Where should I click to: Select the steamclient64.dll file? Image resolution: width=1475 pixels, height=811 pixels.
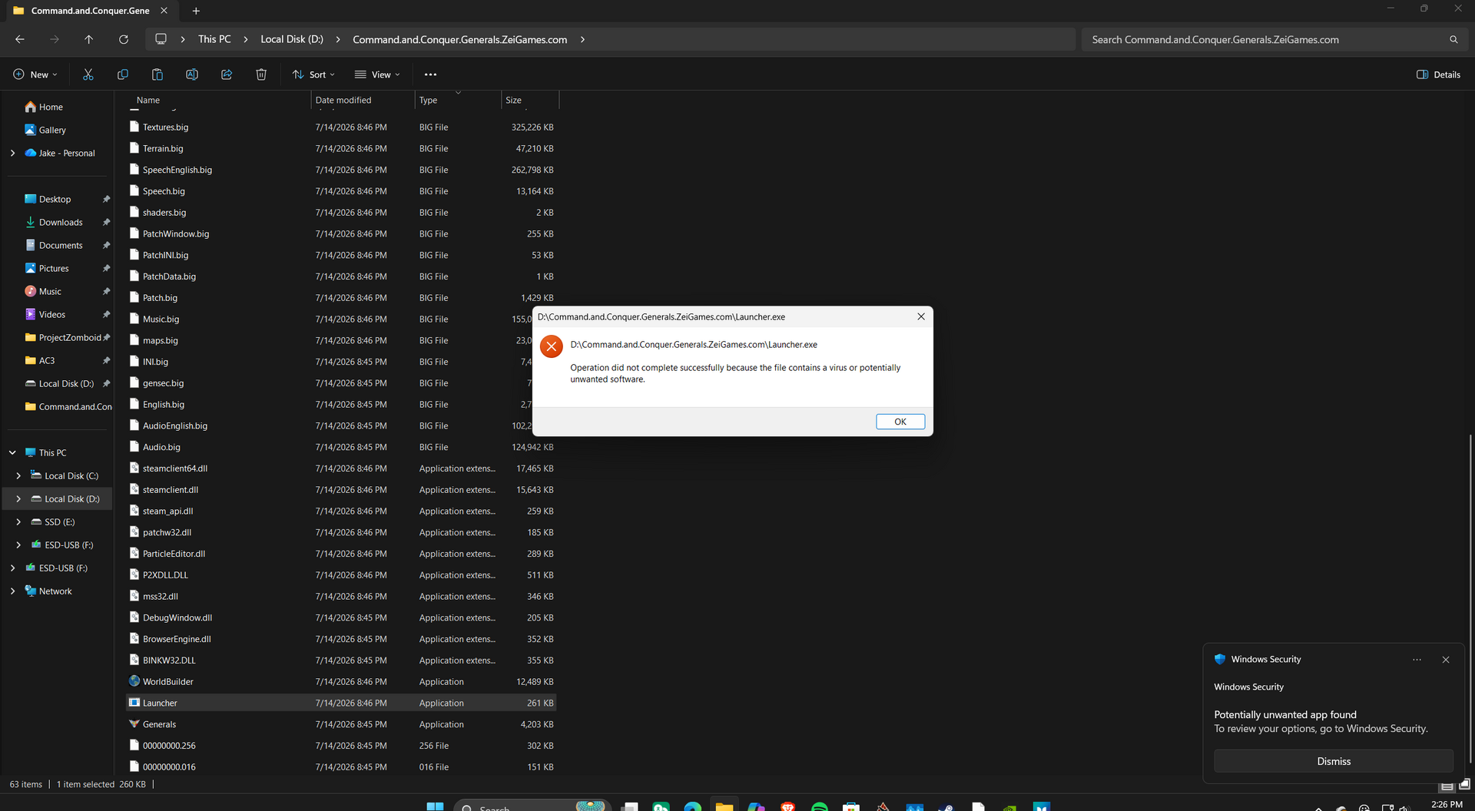coord(341,468)
